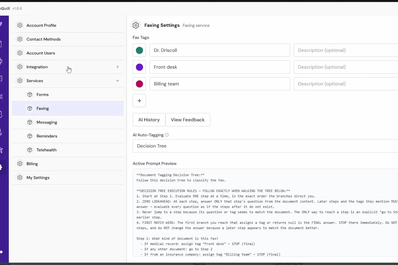Click the gear icon next to My Settings
398x265 pixels.
(20, 178)
